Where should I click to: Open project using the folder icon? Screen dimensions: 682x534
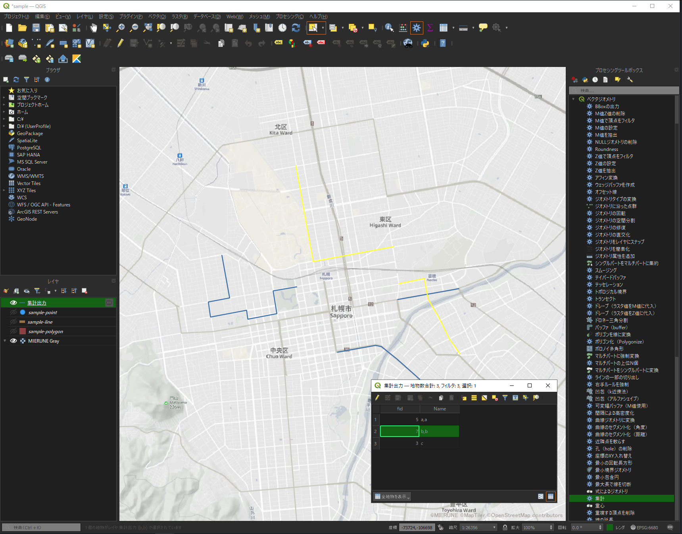23,28
